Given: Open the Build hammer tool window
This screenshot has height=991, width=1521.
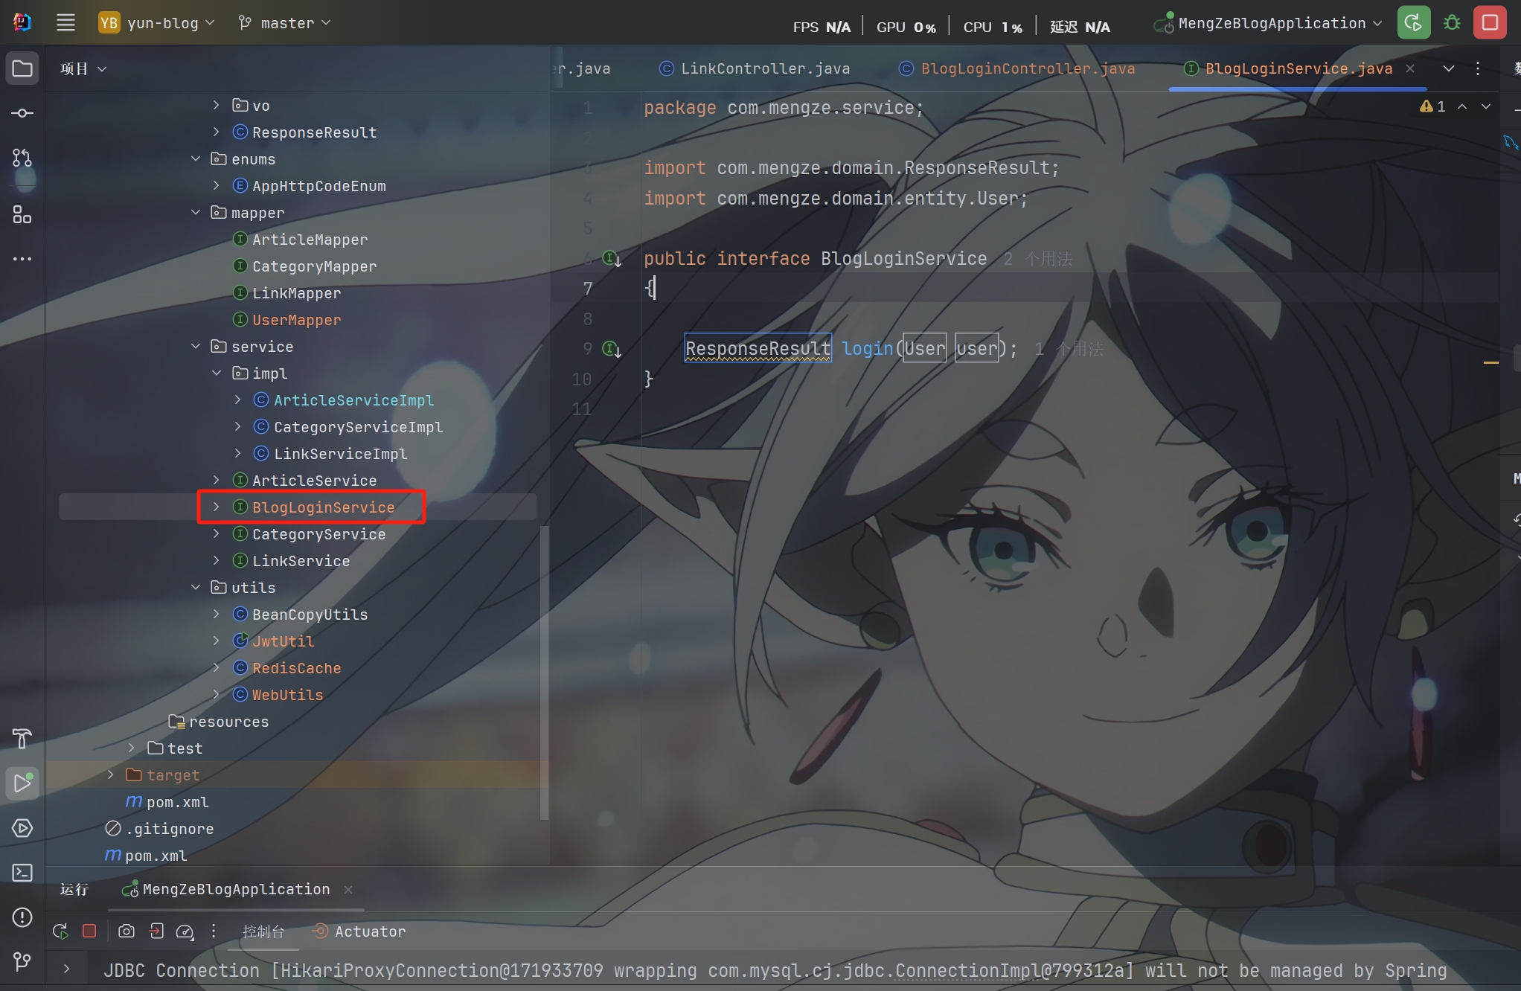Looking at the screenshot, I should click(x=22, y=739).
